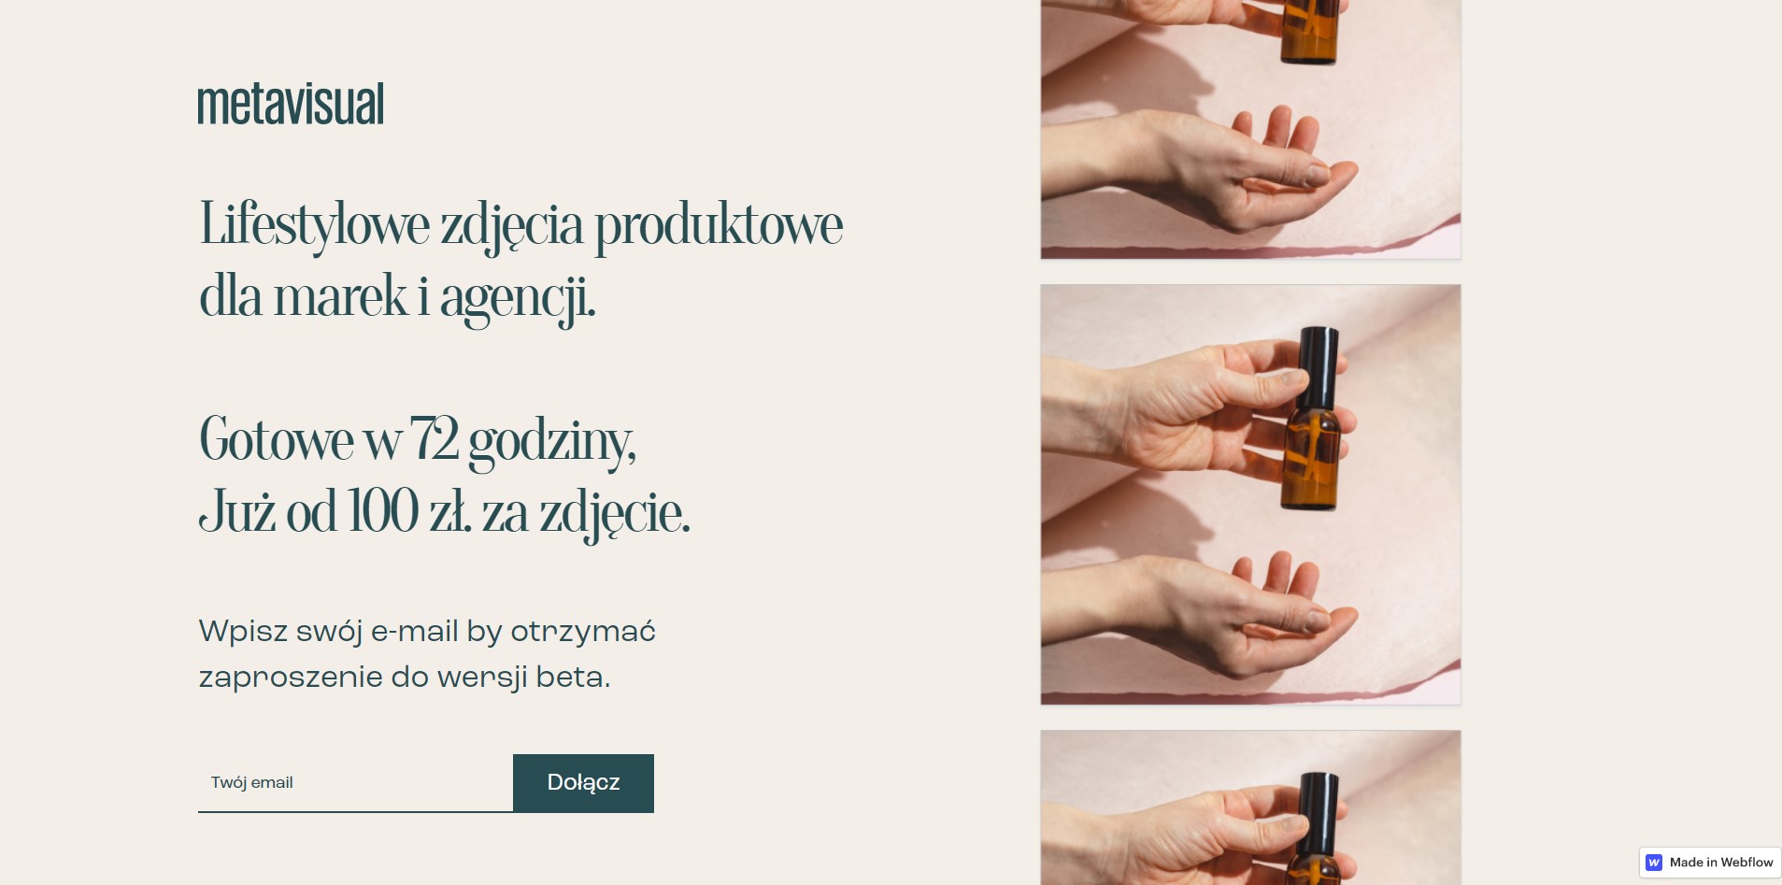
Task: Click the heading line Gotowe w 72 godziny
Action: point(418,439)
